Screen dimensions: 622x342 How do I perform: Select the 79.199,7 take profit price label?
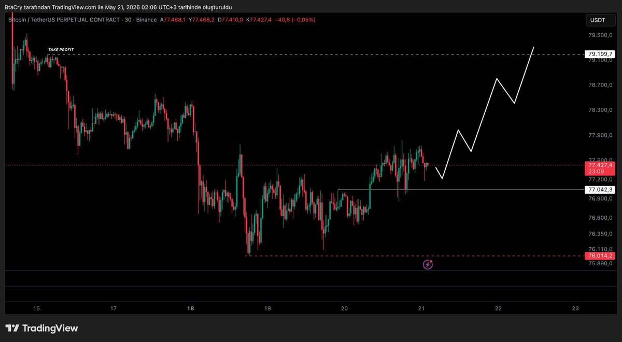coord(599,54)
